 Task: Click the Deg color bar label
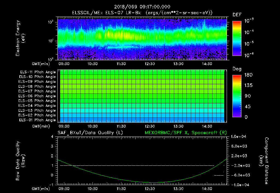tap(237, 69)
